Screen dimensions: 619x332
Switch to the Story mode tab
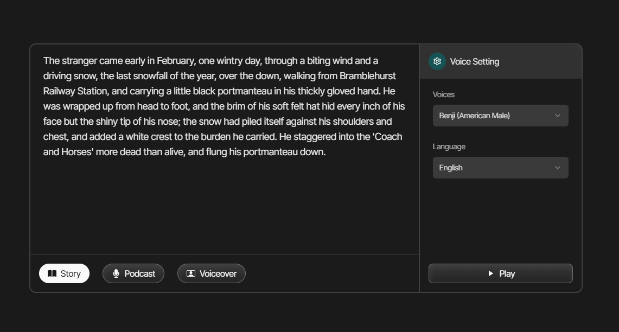pyautogui.click(x=65, y=273)
